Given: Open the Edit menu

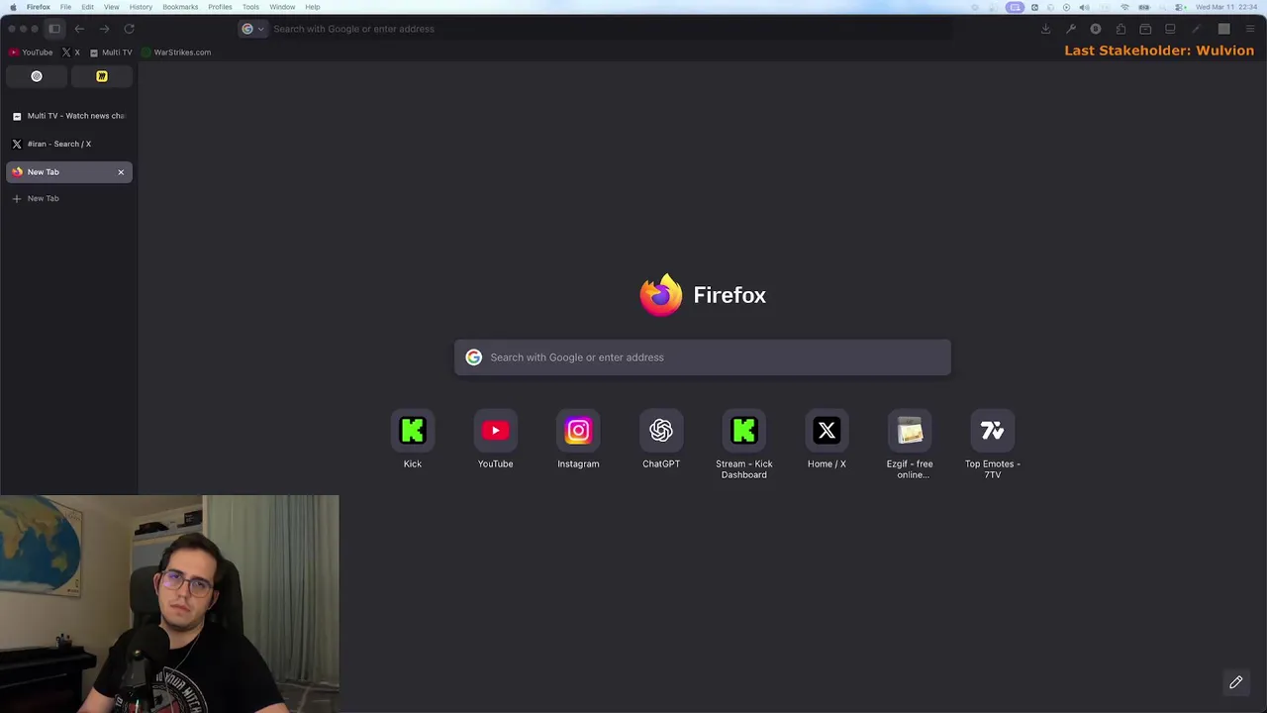Looking at the screenshot, I should point(87,7).
